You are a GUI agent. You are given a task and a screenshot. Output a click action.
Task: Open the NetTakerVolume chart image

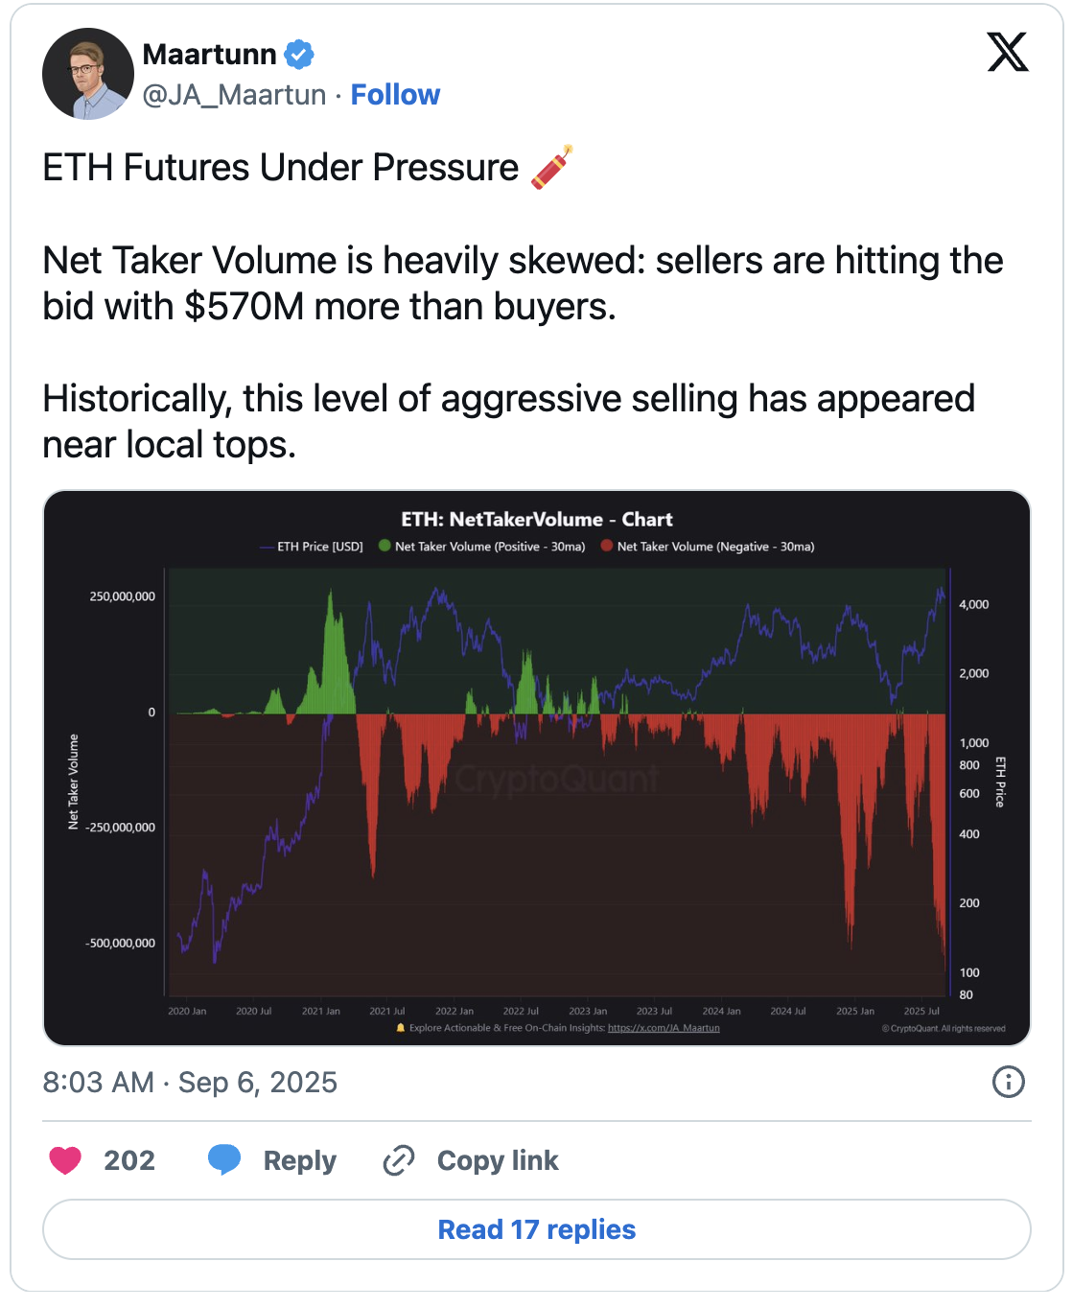(x=537, y=768)
